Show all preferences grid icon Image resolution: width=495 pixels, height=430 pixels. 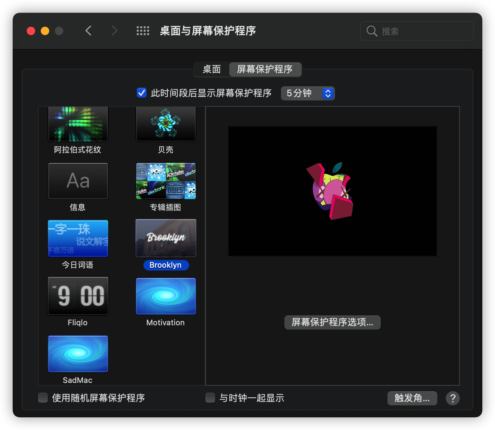143,31
